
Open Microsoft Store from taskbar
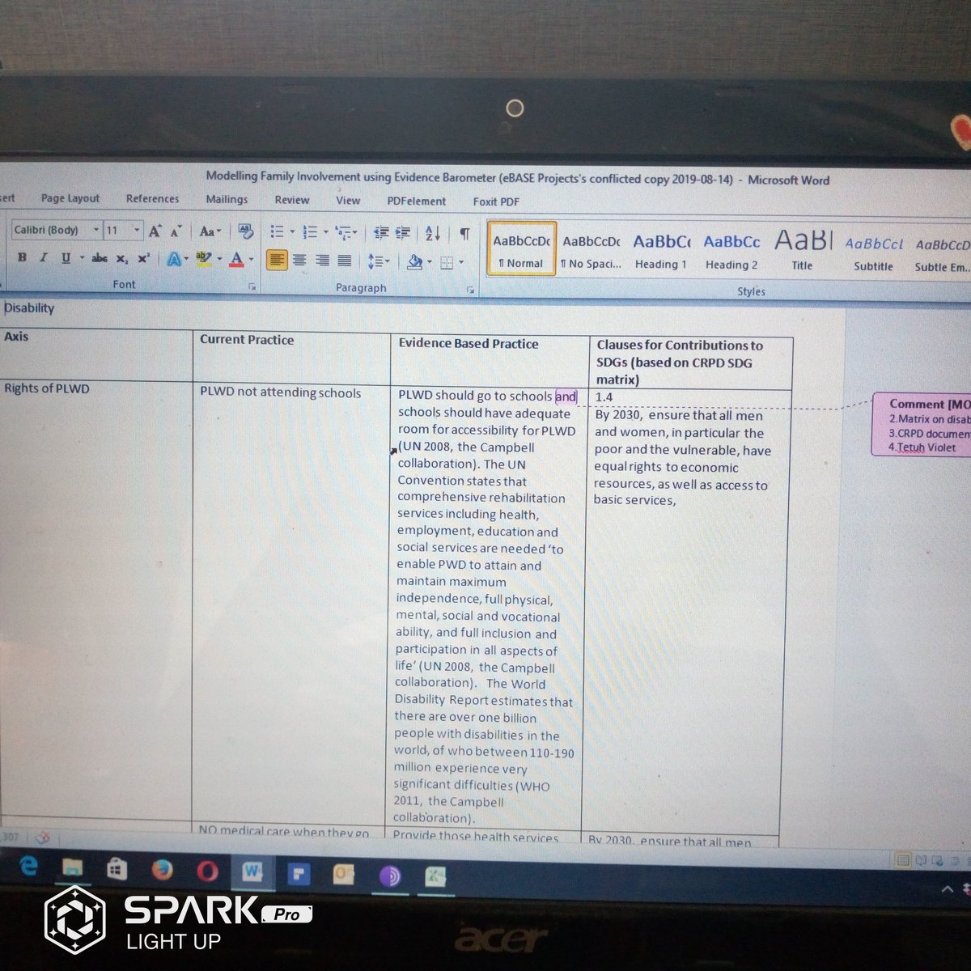(x=117, y=870)
